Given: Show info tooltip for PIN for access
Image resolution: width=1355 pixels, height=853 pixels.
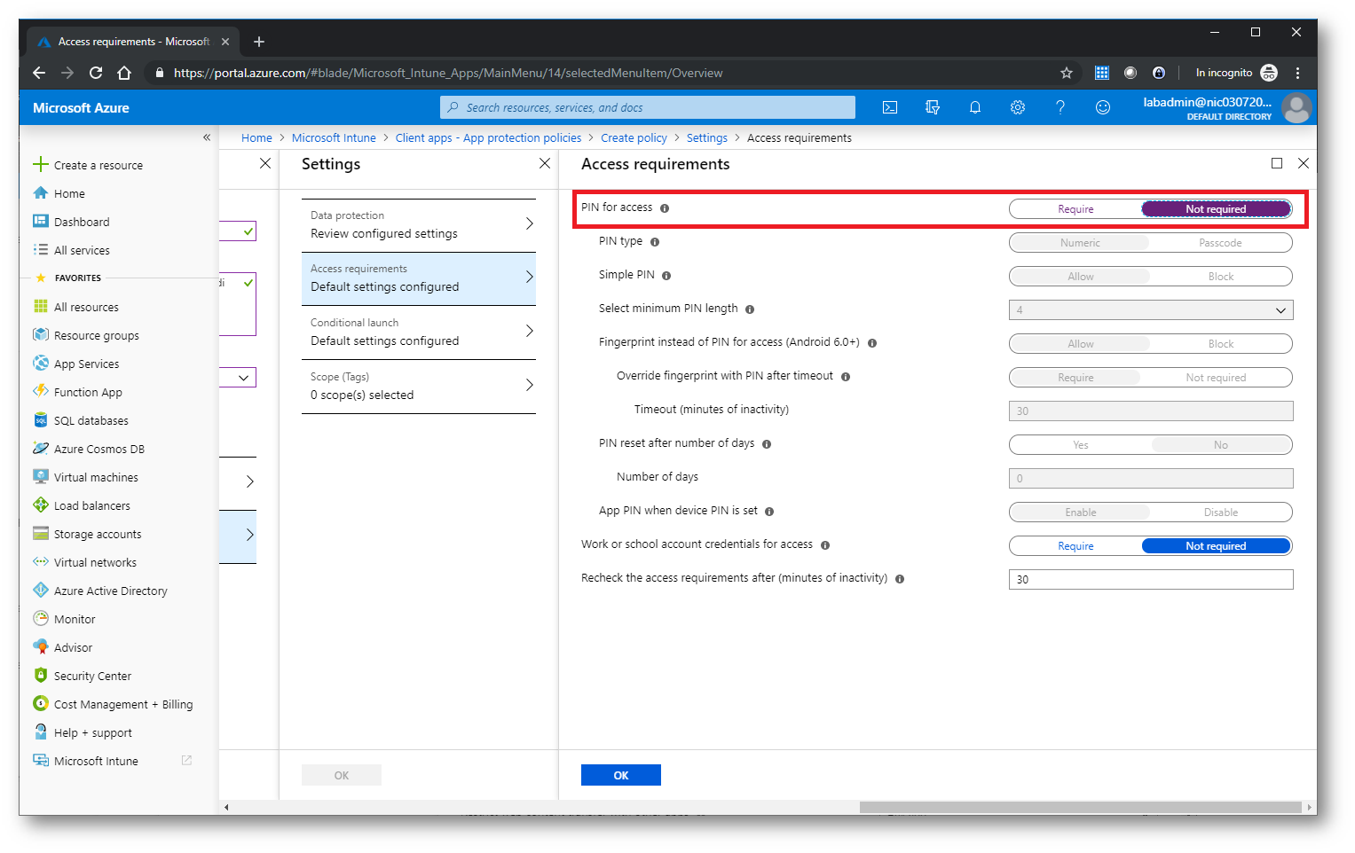Looking at the screenshot, I should coord(665,208).
